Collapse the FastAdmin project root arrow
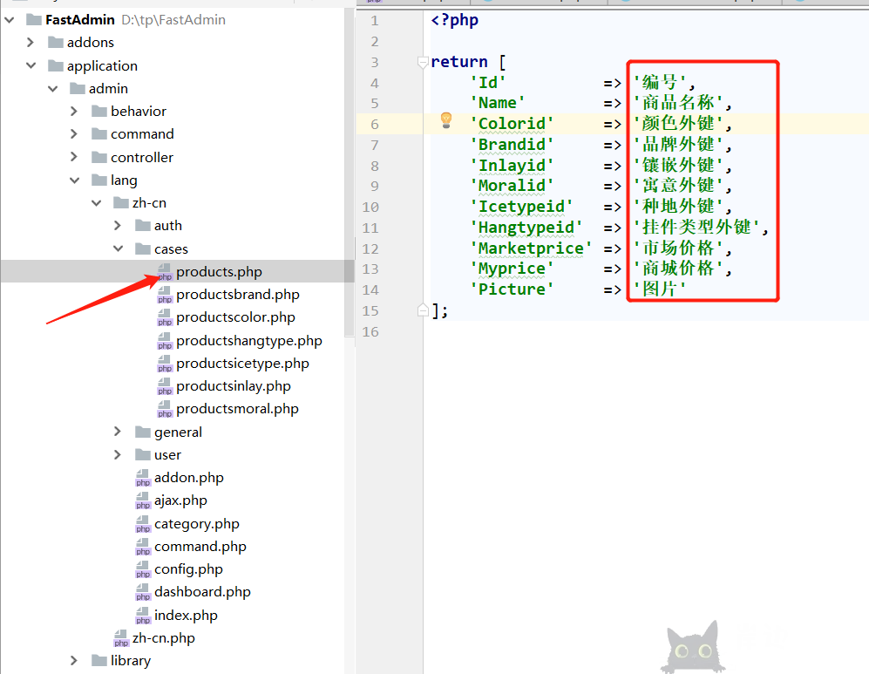This screenshot has height=674, width=869. 10,19
